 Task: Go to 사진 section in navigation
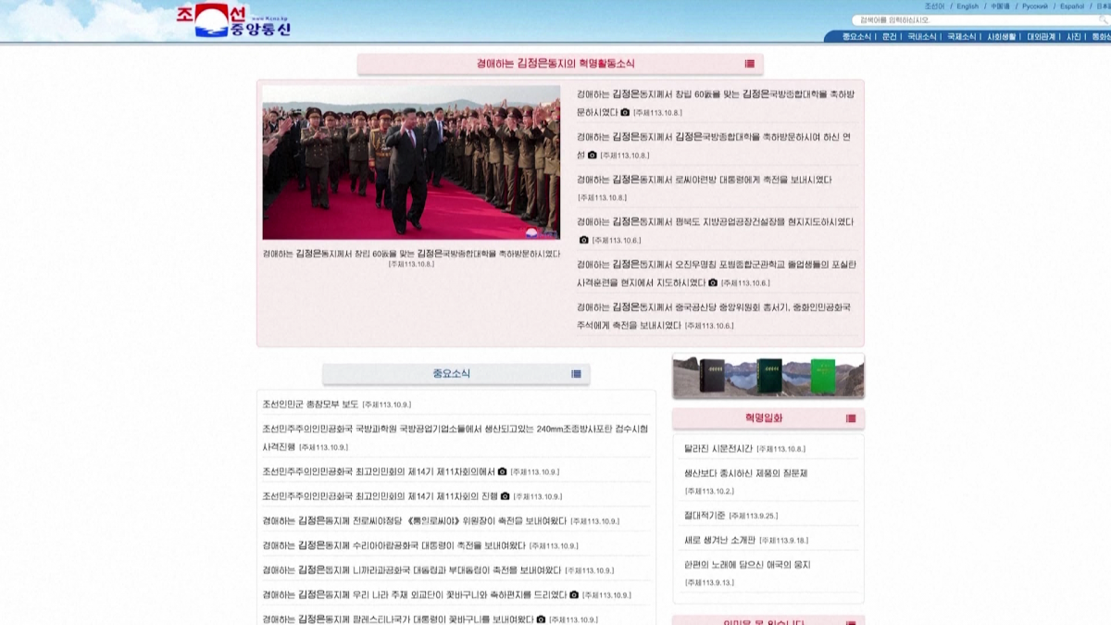click(1074, 37)
